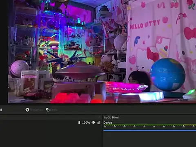The image size is (196, 147).
Task: Click the Audio Mixer panel title
Action: (111, 117)
